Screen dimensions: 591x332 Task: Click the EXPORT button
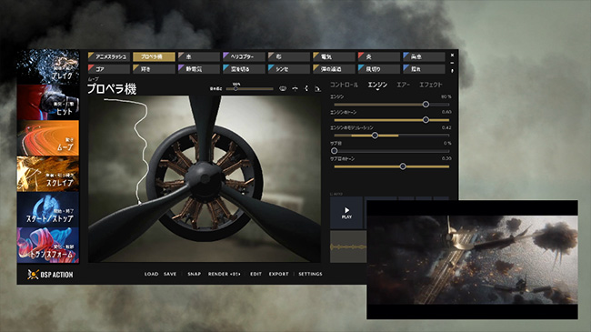coord(278,274)
